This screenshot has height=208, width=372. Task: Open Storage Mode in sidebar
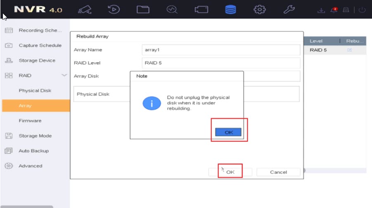coord(35,136)
